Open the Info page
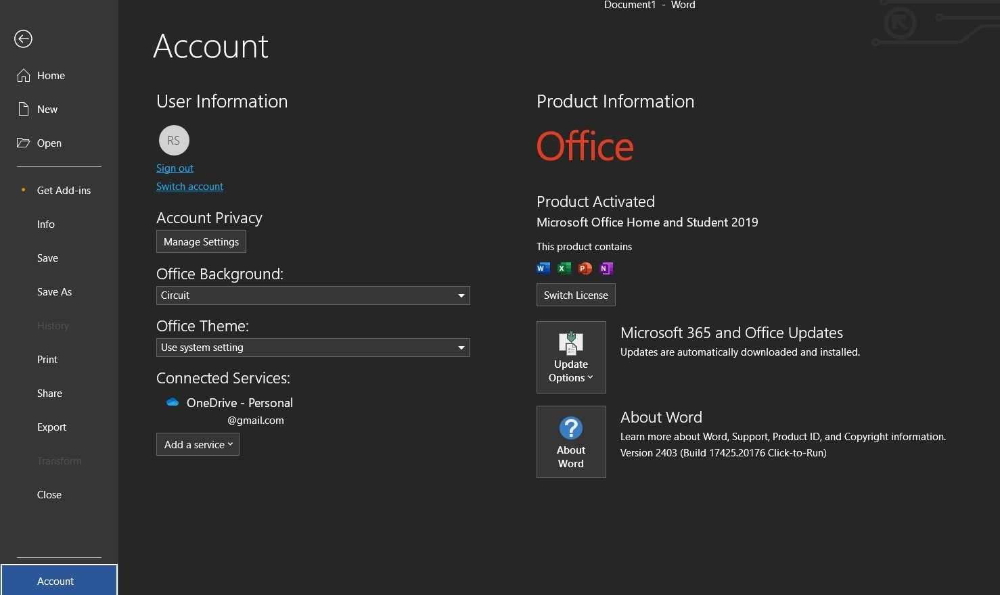1000x595 pixels. click(59, 224)
